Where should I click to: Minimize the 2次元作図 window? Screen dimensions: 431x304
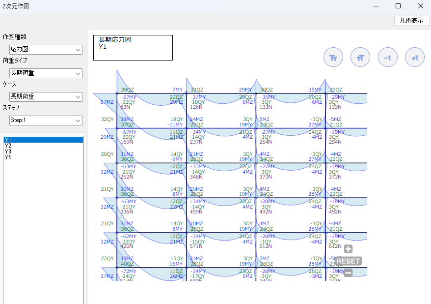376,6
